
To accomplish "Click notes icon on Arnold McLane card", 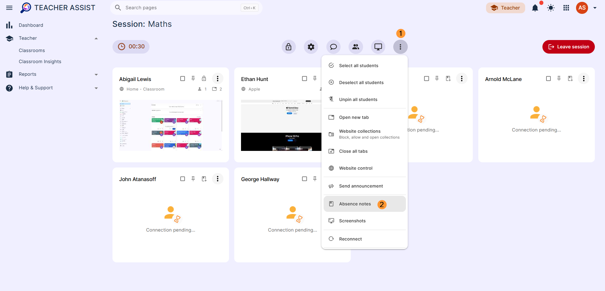I will [570, 79].
